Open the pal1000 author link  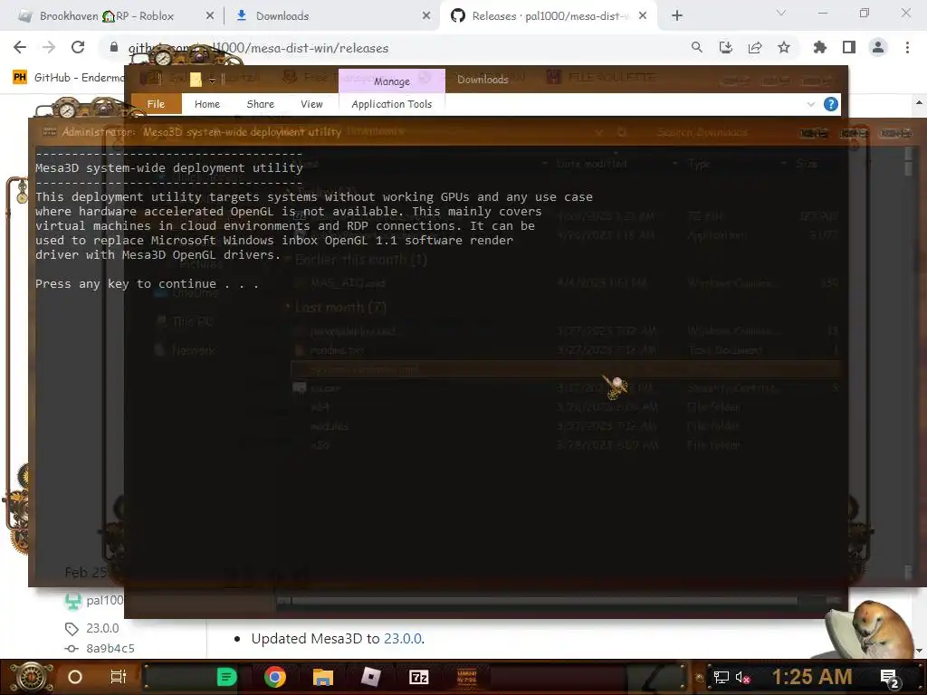point(105,601)
